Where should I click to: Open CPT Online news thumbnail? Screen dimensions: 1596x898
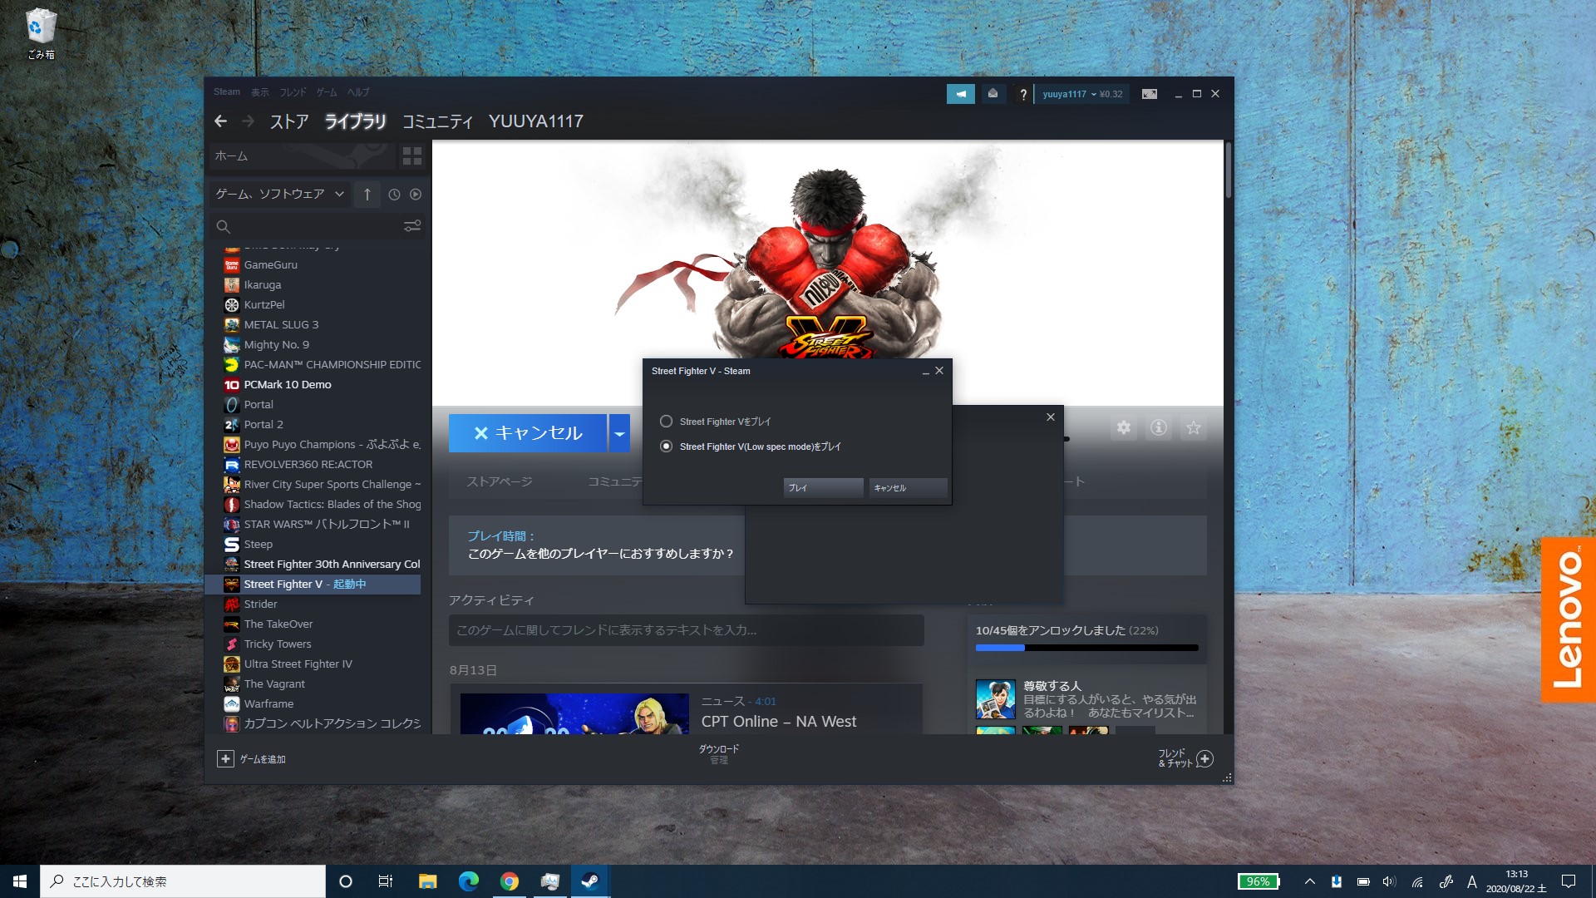click(x=574, y=713)
